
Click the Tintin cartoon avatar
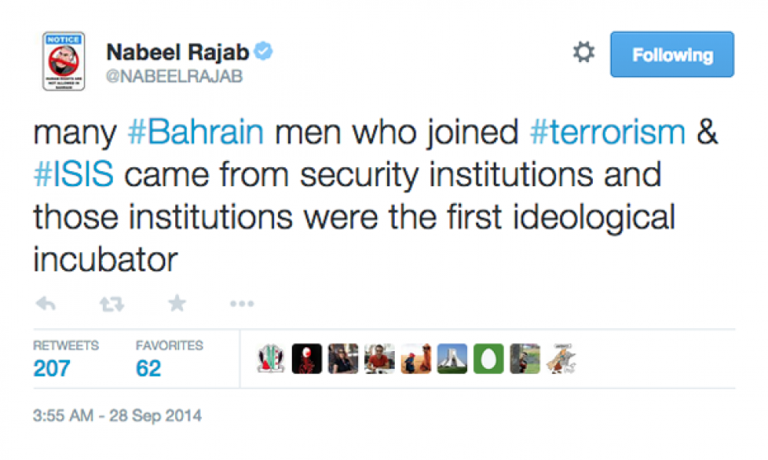[x=561, y=359]
